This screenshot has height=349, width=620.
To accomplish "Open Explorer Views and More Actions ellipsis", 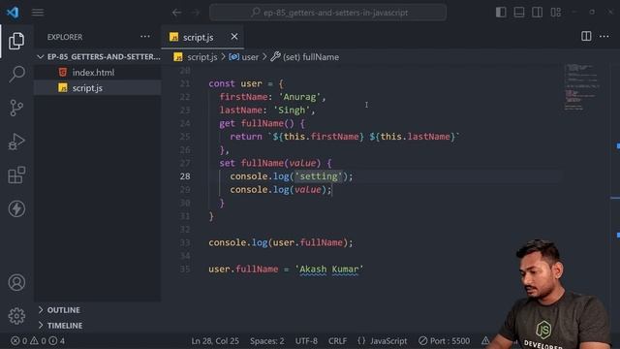I will 145,37.
